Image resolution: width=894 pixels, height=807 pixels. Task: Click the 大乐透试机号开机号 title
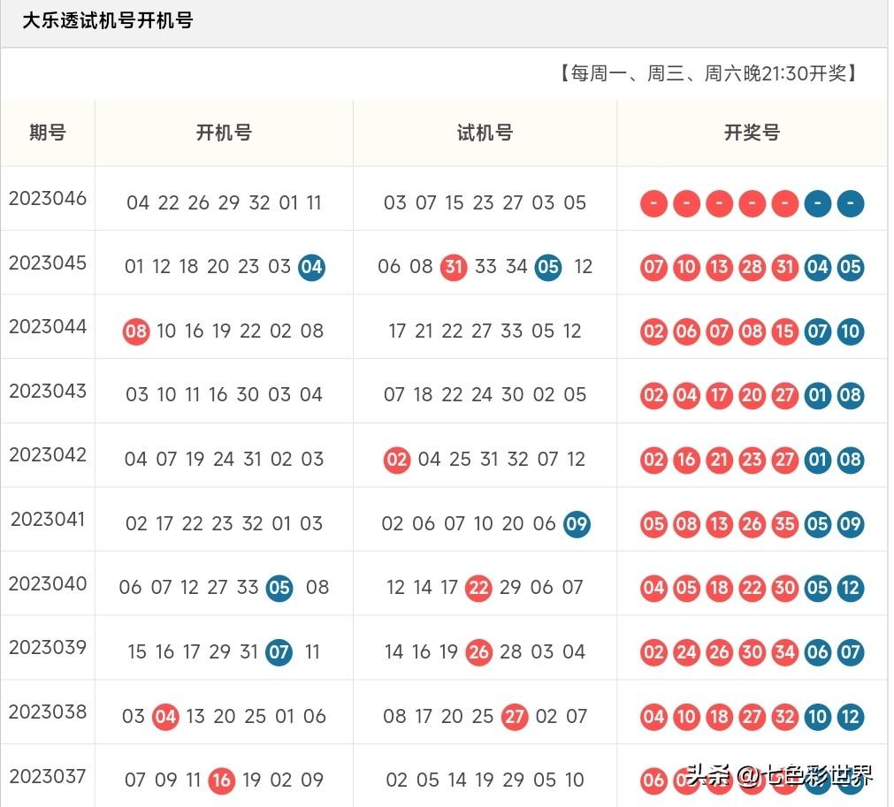click(x=108, y=20)
